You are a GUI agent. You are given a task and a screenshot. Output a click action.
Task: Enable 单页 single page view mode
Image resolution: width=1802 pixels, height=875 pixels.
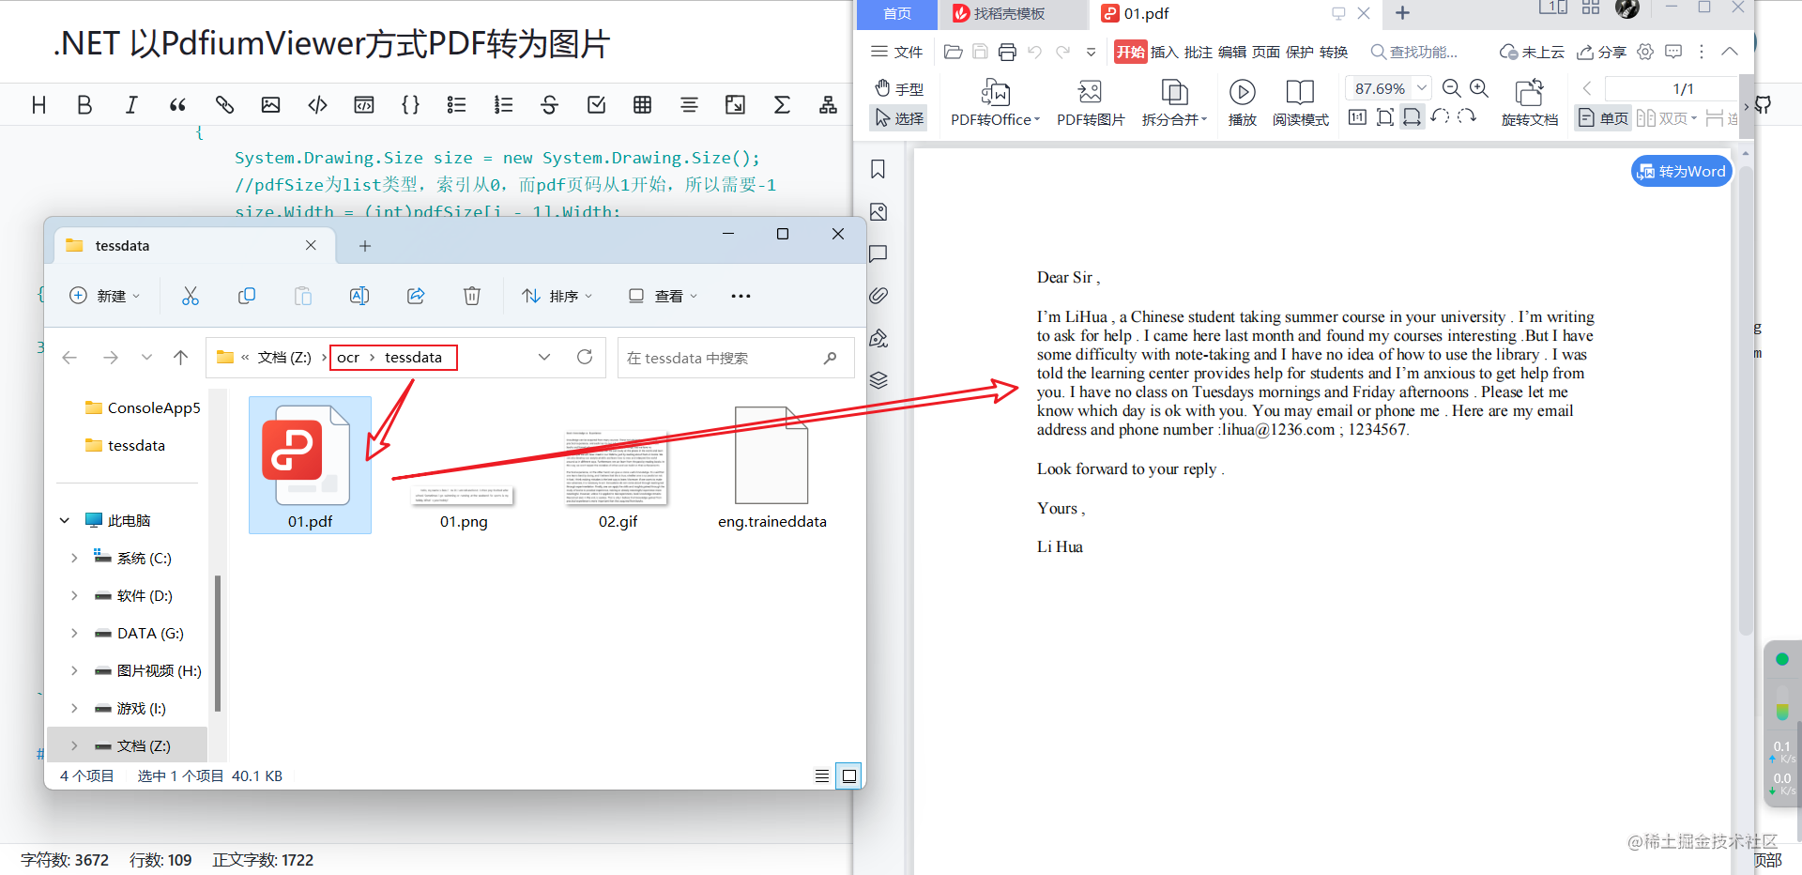point(1602,117)
